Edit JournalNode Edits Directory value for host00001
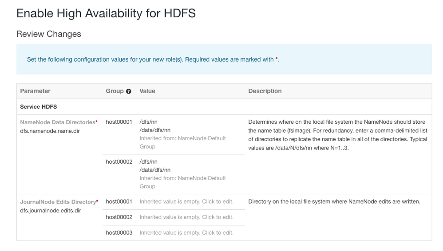Image resolution: width=443 pixels, height=251 pixels. coord(186,202)
